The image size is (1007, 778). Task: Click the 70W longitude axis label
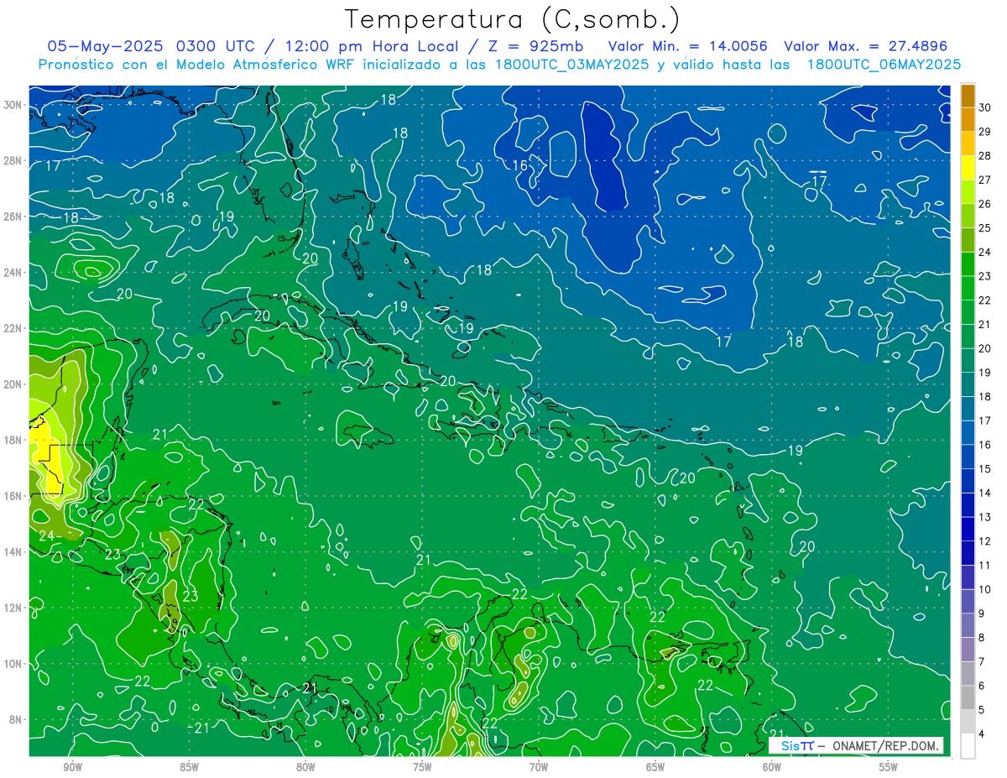pyautogui.click(x=539, y=767)
